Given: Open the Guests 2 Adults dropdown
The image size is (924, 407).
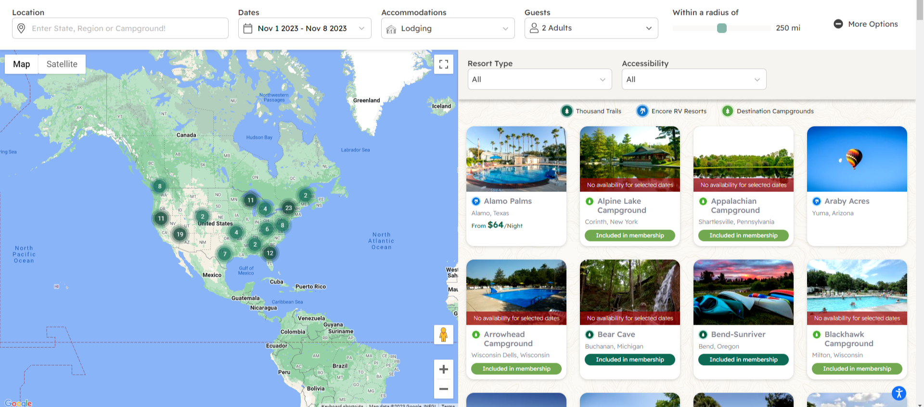Looking at the screenshot, I should click(x=591, y=28).
